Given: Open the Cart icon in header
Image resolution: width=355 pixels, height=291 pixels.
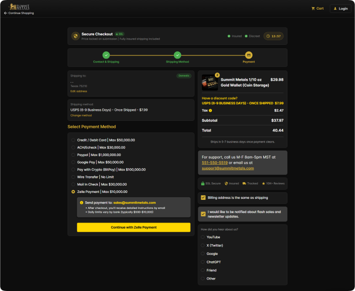Looking at the screenshot, I should (313, 9).
